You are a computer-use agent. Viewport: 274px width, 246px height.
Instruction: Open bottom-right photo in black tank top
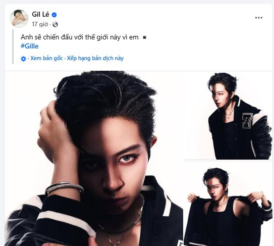pyautogui.click(x=228, y=203)
